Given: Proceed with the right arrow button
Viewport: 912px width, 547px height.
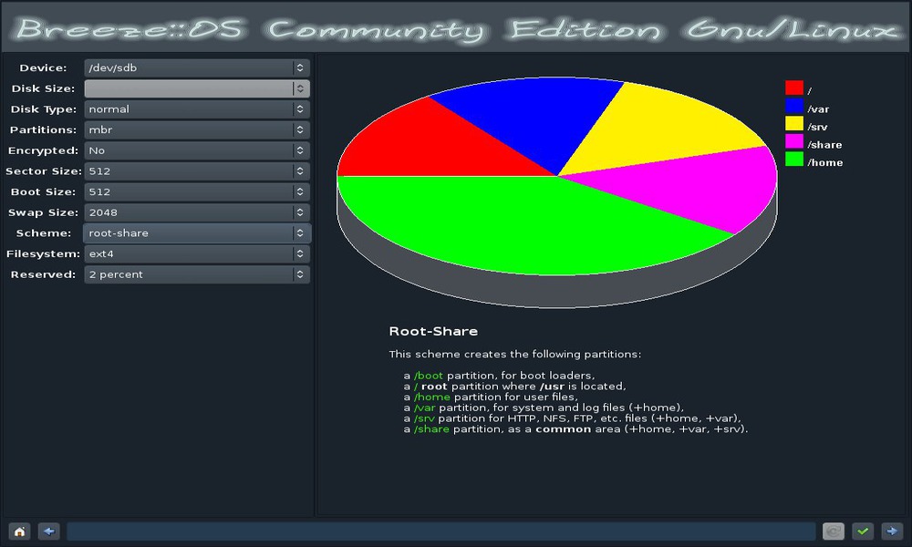Looking at the screenshot, I should [x=891, y=531].
